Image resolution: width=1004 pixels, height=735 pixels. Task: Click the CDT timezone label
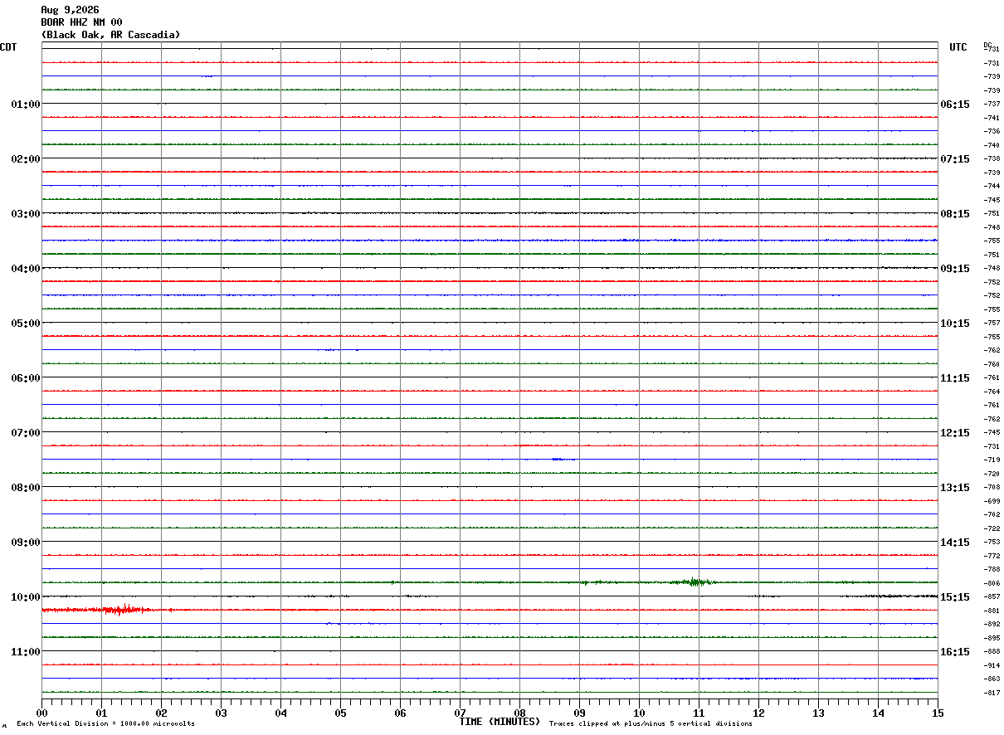[x=8, y=47]
